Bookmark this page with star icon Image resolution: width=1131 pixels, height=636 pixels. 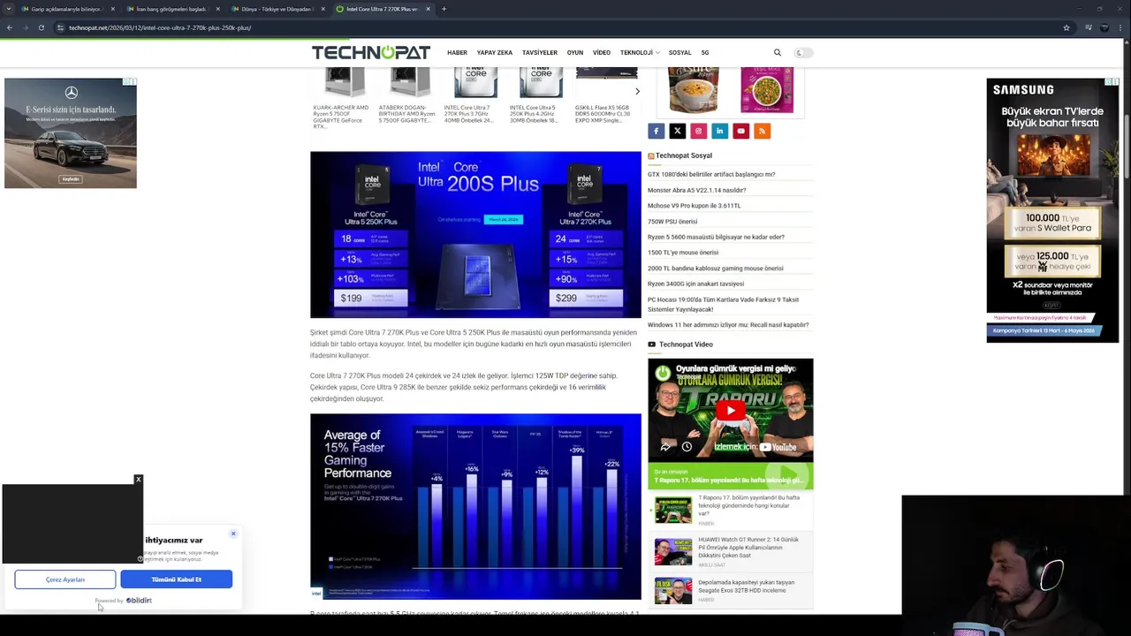pyautogui.click(x=1066, y=27)
